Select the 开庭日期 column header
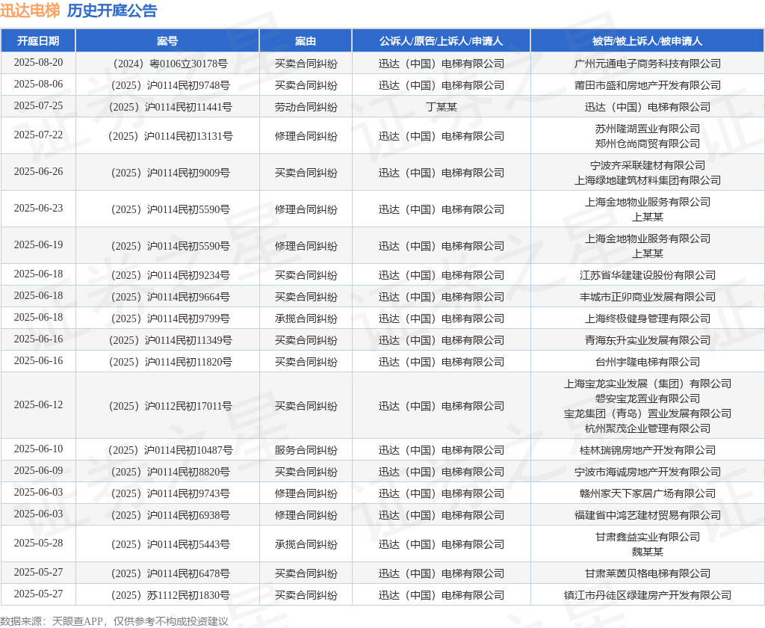The width and height of the screenshot is (765, 628). [38, 41]
